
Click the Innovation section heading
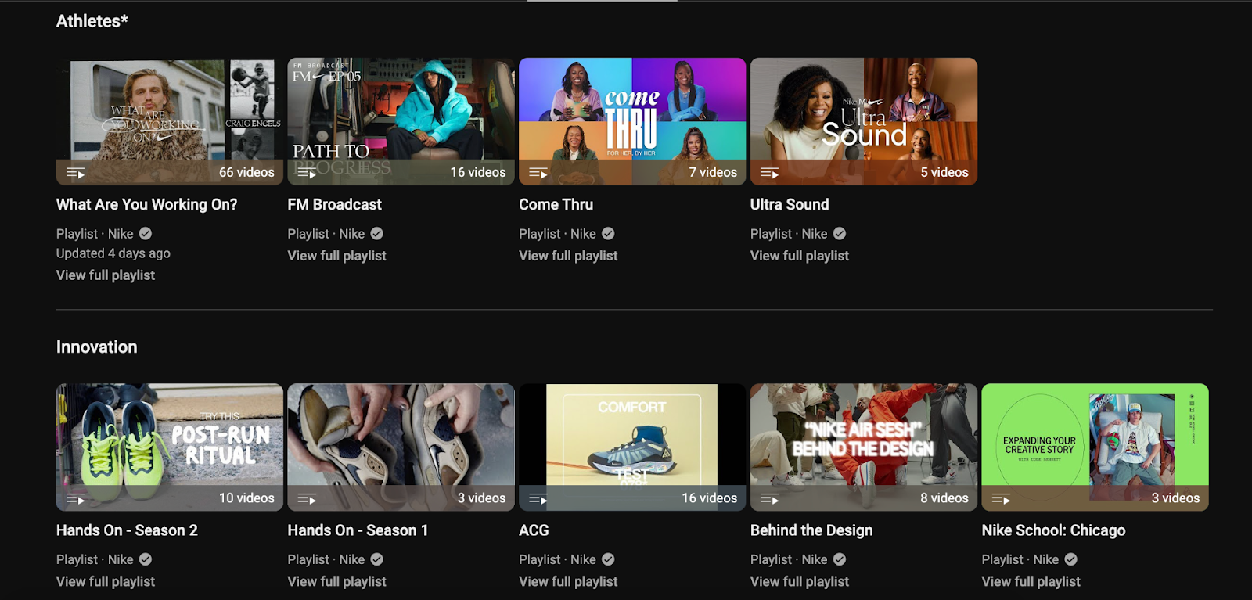[x=97, y=347]
